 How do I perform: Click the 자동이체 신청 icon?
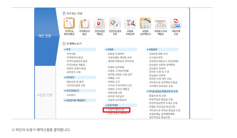tap(176, 23)
